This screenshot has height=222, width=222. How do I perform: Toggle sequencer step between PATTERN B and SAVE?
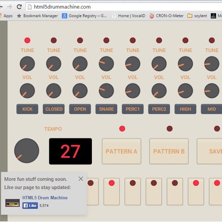[x=196, y=192]
